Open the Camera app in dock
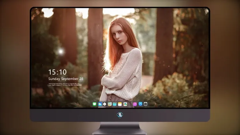Screen dimensions: 240x135 click(x=146, y=104)
